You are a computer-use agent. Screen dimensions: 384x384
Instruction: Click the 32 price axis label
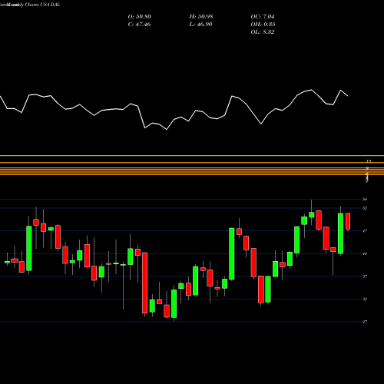click(365, 299)
